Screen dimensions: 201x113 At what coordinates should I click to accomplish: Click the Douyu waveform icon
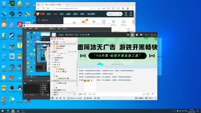point(94,22)
